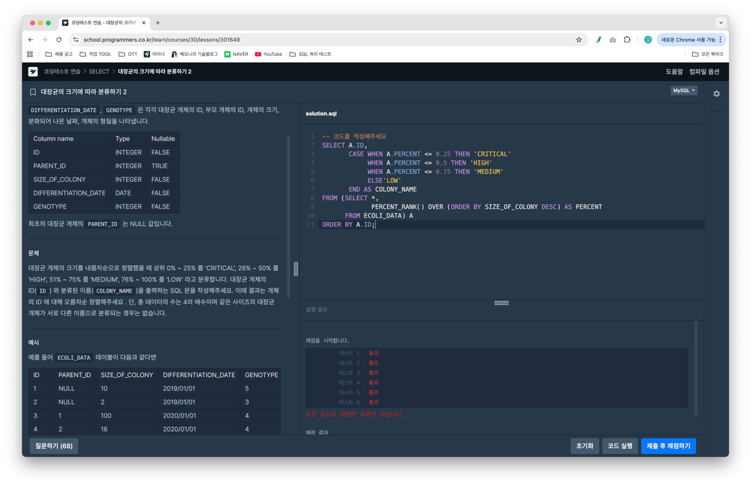The width and height of the screenshot is (751, 486).
Task: Open 컴파일 옵션 menu
Action: pyautogui.click(x=704, y=72)
